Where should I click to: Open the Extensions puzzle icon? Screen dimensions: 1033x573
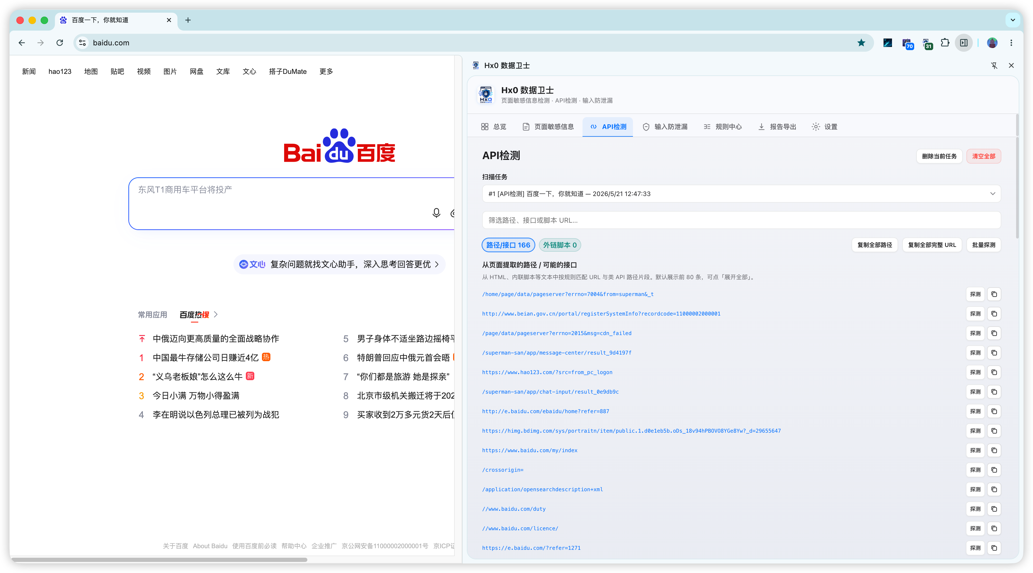[x=945, y=43]
